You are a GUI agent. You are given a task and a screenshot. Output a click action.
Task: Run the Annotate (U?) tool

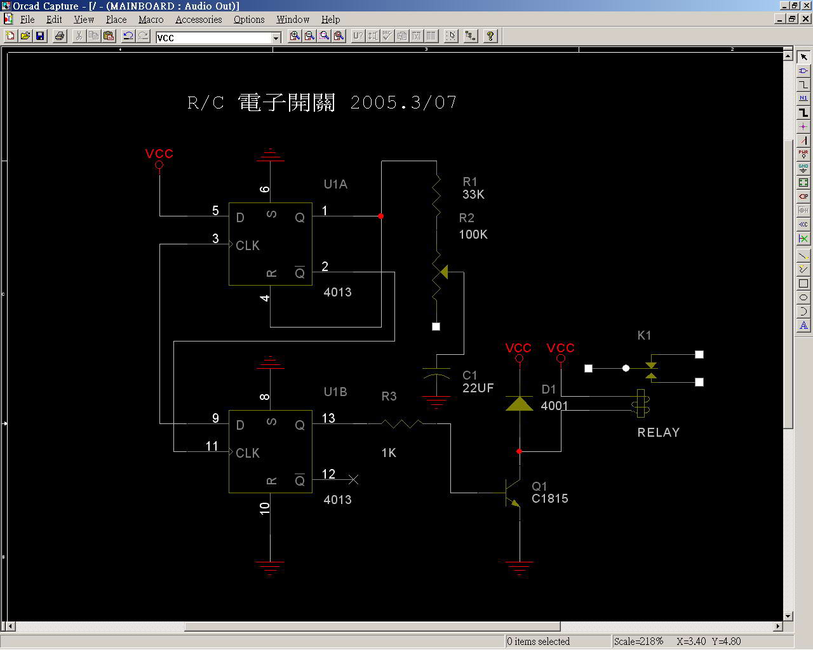pyautogui.click(x=358, y=36)
